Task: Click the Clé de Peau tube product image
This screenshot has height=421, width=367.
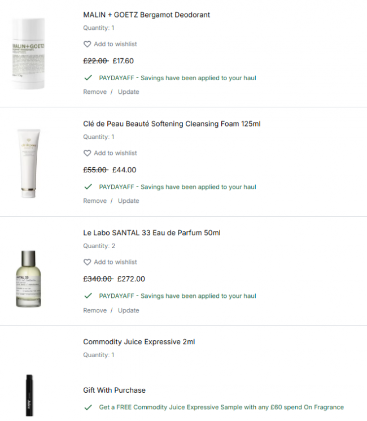Action: click(28, 163)
